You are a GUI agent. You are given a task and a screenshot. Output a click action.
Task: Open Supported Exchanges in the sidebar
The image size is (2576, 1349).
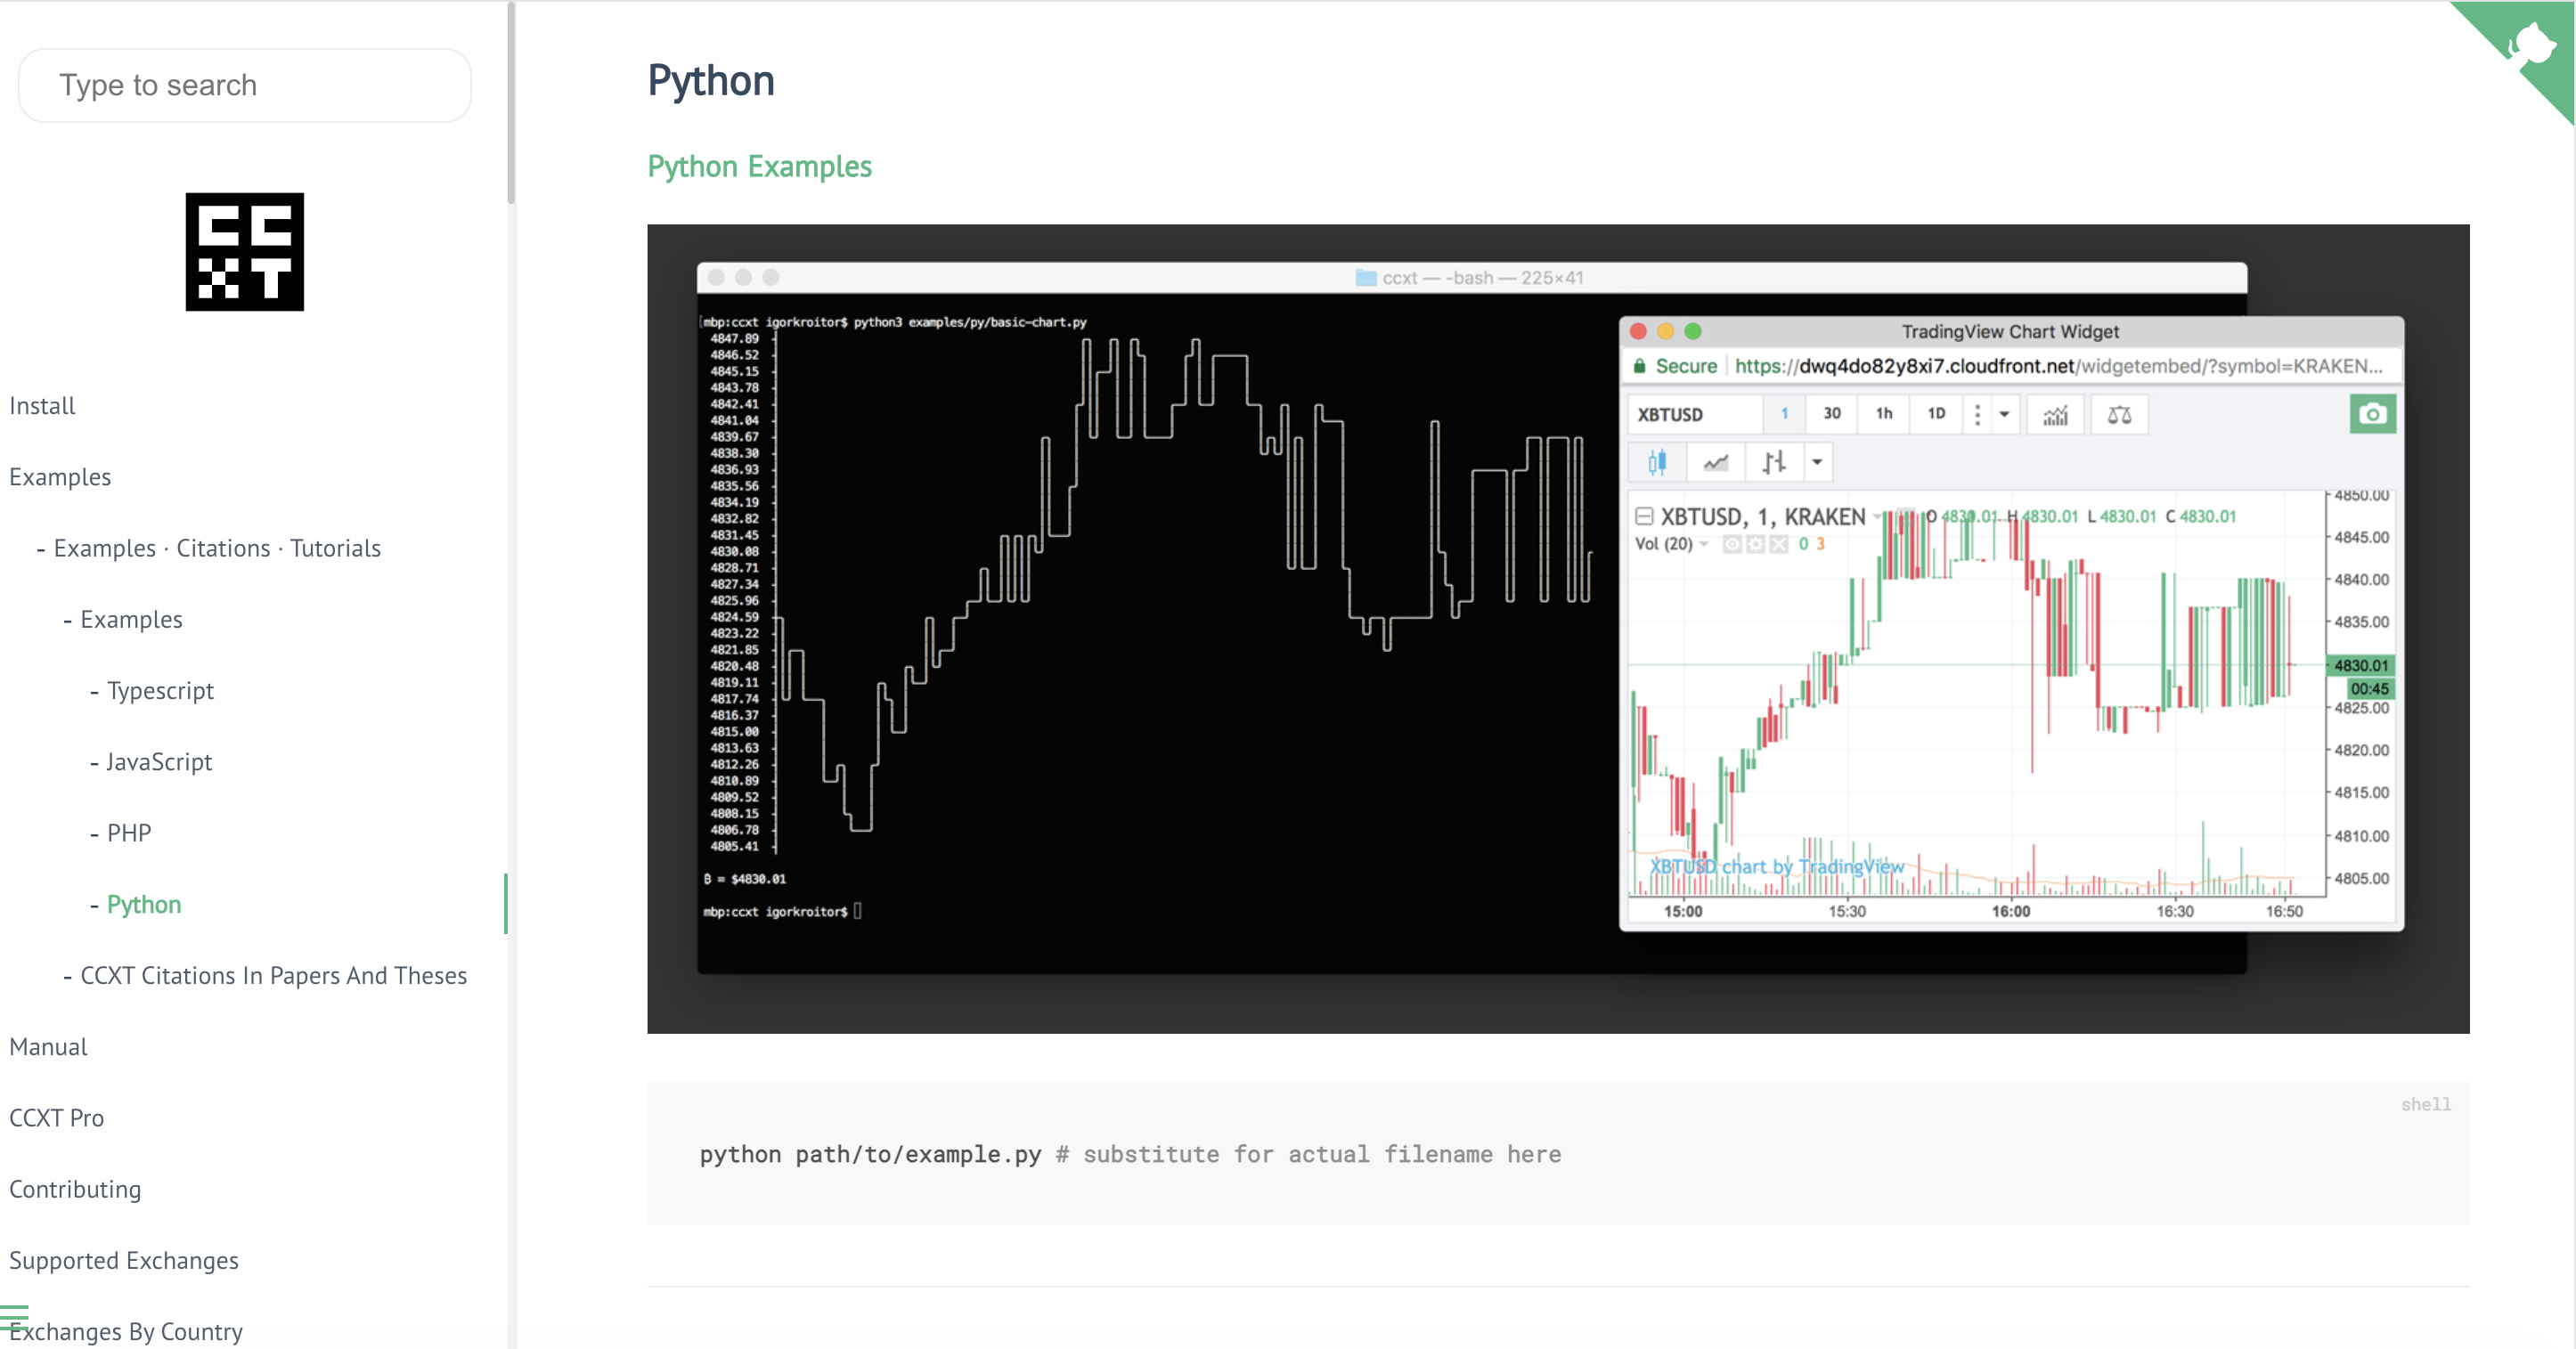click(x=123, y=1260)
